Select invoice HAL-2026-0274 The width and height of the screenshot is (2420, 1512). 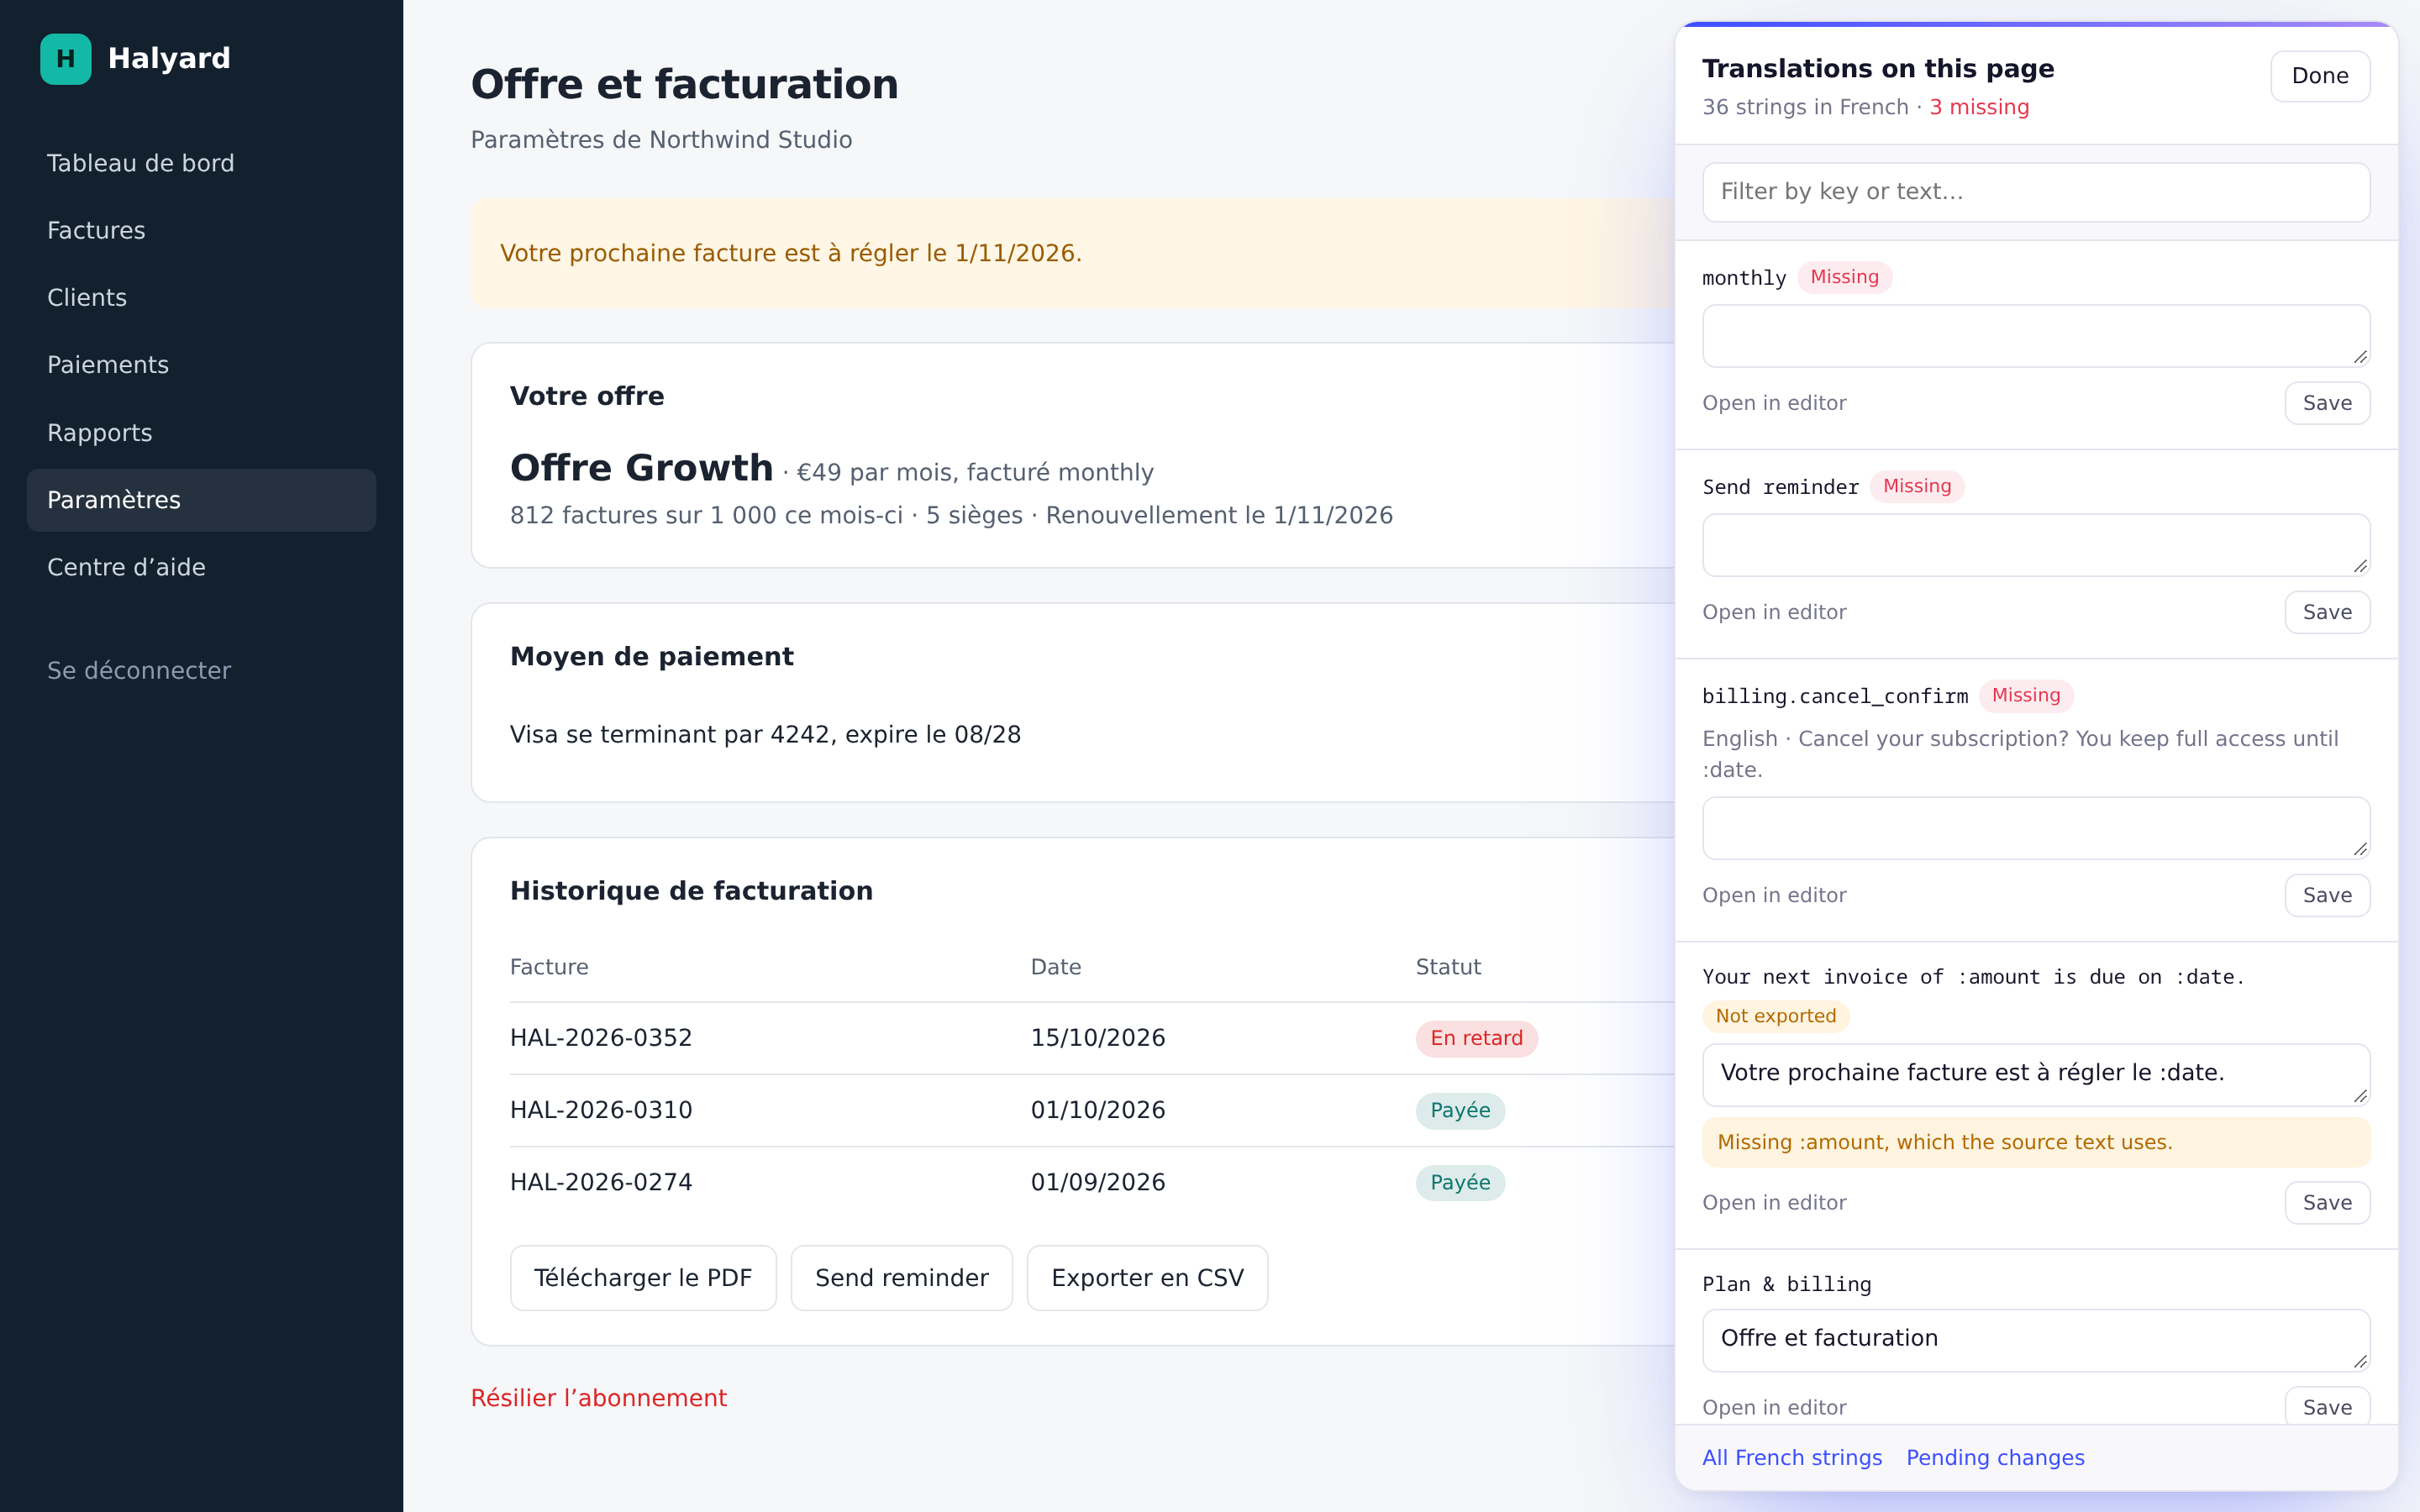pos(601,1182)
